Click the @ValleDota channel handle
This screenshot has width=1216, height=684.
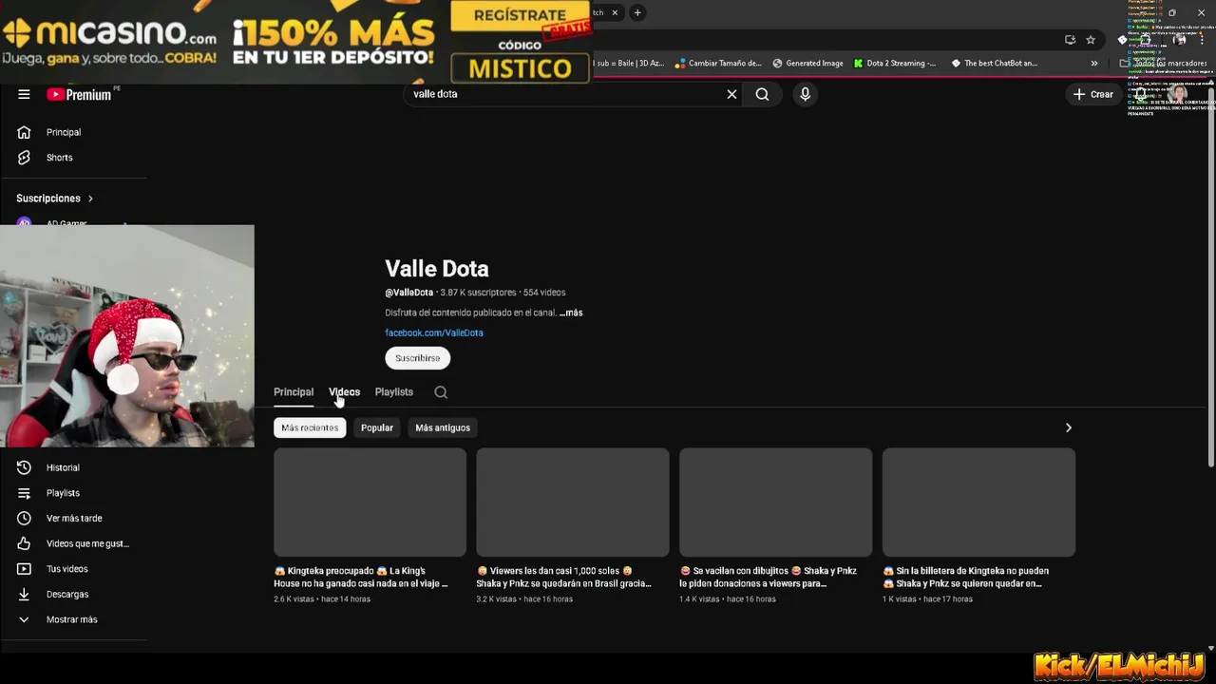[x=408, y=293]
